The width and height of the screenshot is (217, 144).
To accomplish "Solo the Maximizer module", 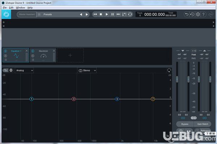I will tap(33, 56).
